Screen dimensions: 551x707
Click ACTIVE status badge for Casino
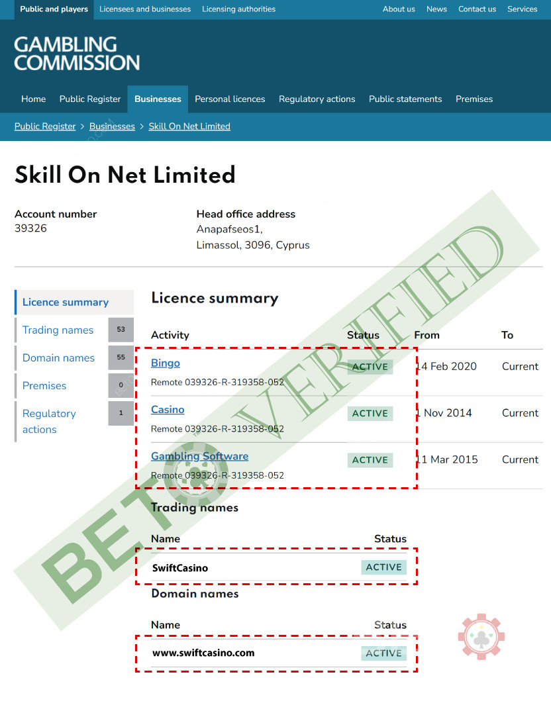coord(370,414)
